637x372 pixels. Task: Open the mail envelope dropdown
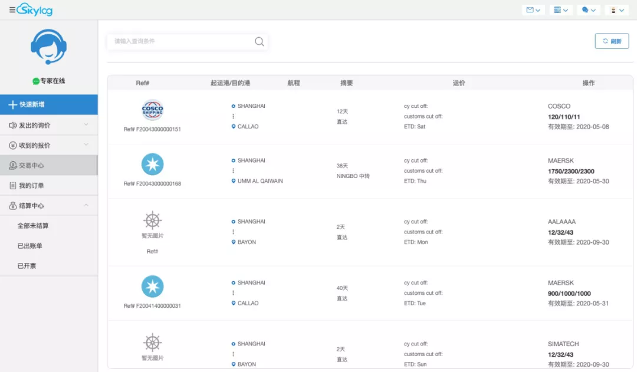tap(533, 10)
